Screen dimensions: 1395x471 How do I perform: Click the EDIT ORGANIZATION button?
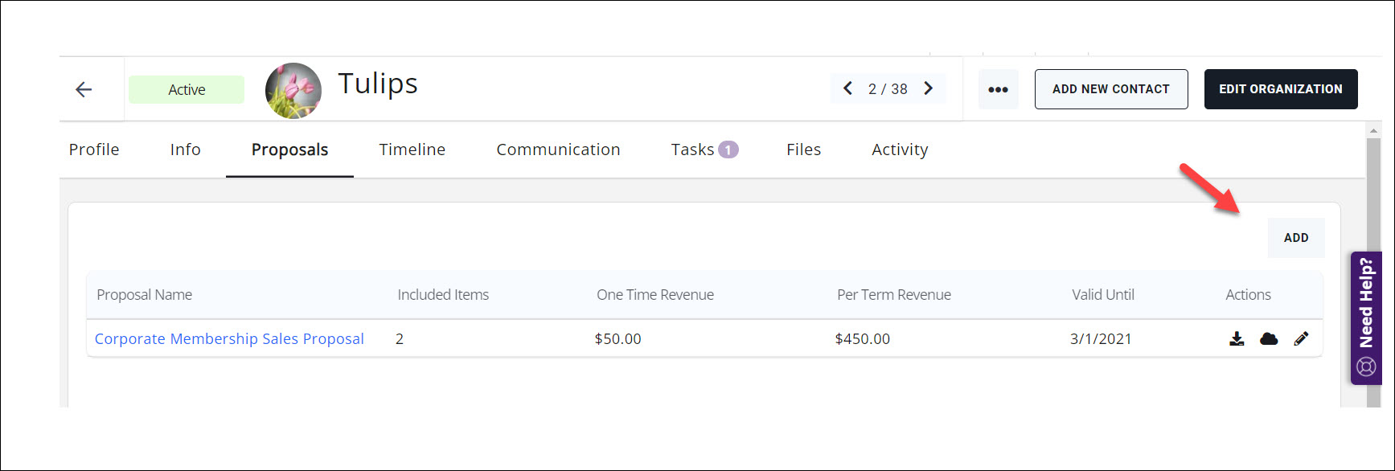point(1280,89)
